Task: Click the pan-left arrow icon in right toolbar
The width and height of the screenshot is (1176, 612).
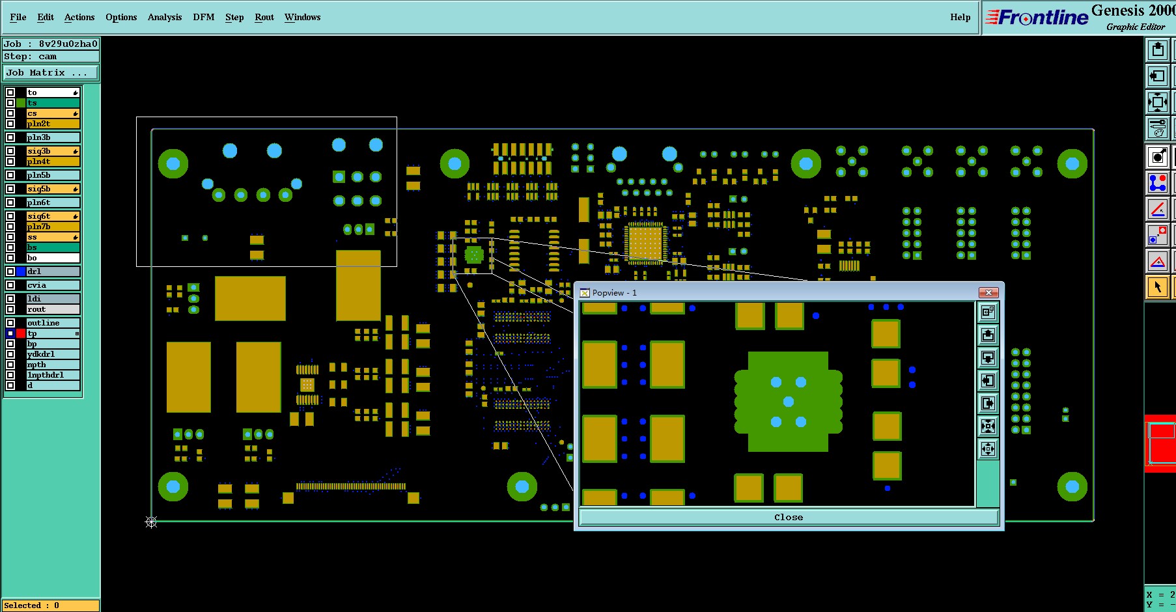Action: 1157,76
